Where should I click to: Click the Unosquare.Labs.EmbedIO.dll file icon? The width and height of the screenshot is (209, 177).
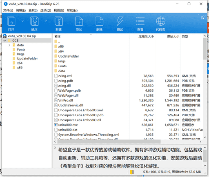pos(56,120)
